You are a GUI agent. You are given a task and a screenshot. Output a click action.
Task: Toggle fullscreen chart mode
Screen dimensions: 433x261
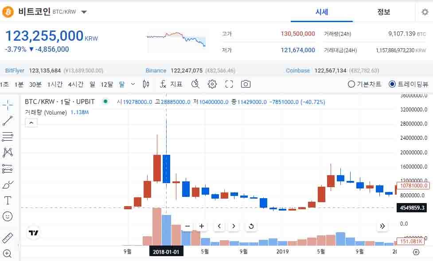(x=229, y=84)
